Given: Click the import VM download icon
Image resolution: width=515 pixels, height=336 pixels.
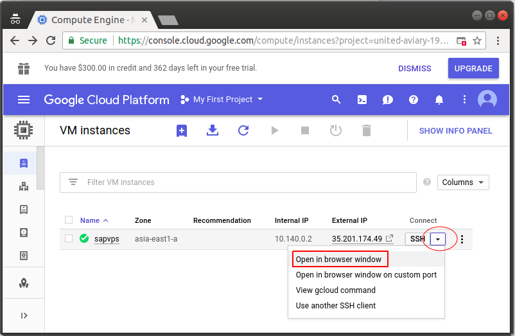Looking at the screenshot, I should tap(213, 130).
